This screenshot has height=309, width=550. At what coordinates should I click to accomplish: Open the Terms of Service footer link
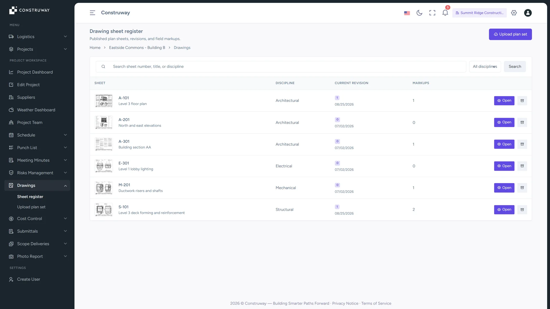click(x=376, y=303)
